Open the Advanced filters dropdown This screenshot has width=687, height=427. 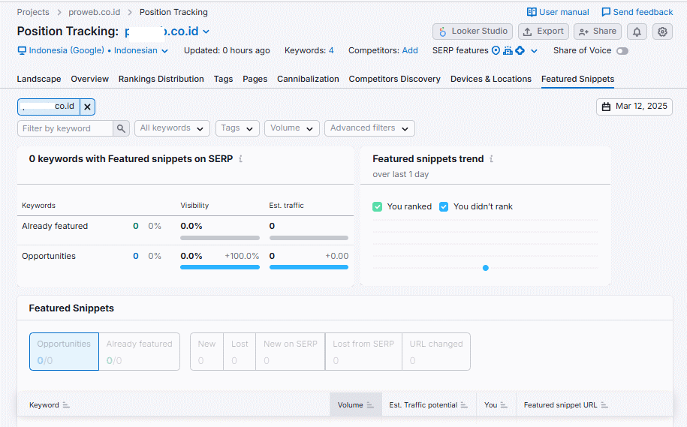click(369, 128)
